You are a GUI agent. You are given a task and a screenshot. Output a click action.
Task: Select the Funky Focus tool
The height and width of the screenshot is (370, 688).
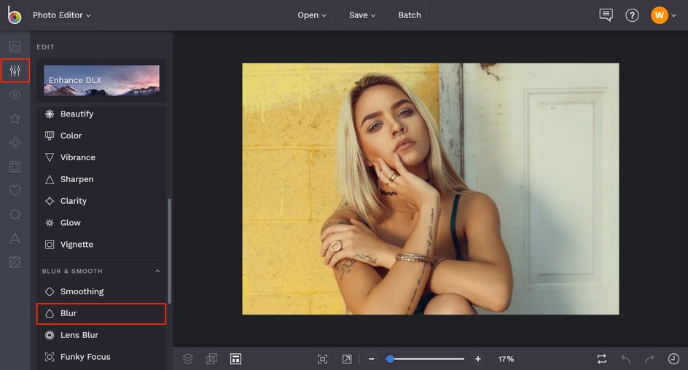pyautogui.click(x=101, y=357)
